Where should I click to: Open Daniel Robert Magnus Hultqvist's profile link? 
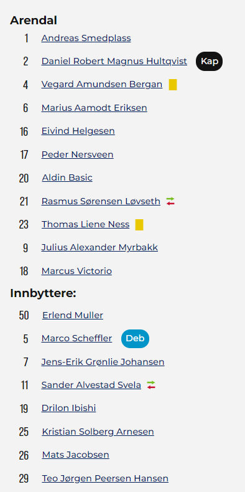[114, 61]
